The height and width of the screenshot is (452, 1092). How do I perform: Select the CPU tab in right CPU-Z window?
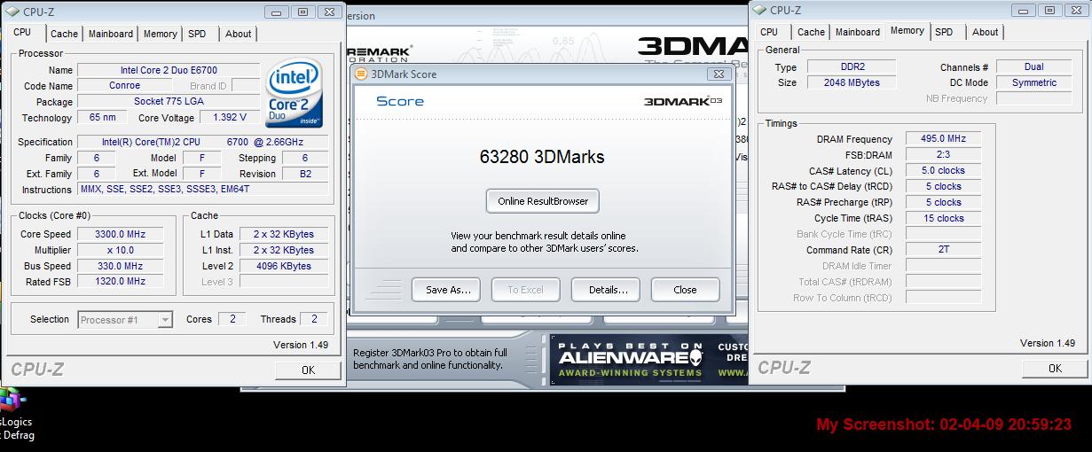769,32
